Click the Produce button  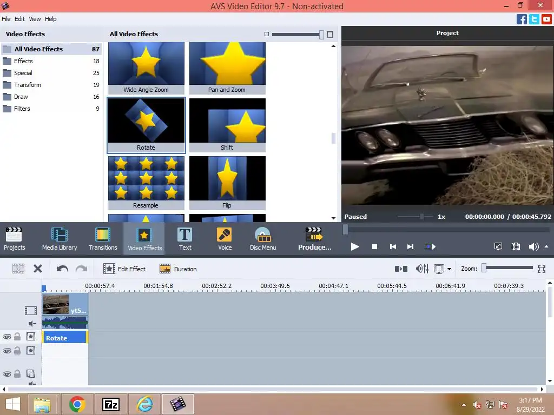314,239
